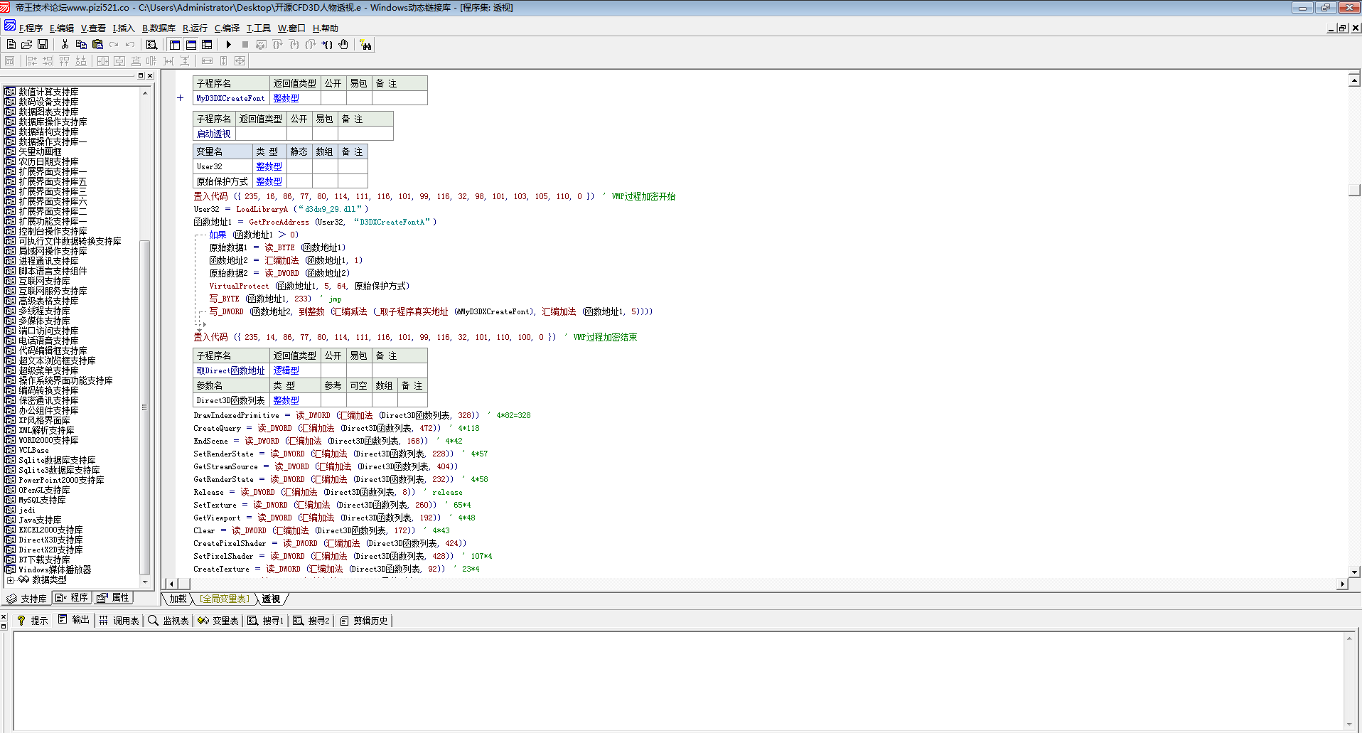This screenshot has width=1362, height=733.
Task: Select 数值计算支持库 in library tree
Action: 48,92
